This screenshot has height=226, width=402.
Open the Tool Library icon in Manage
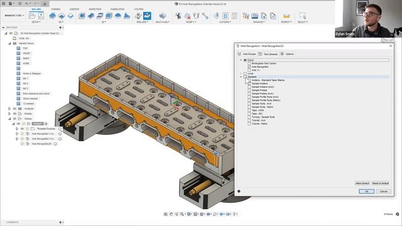click(x=246, y=16)
